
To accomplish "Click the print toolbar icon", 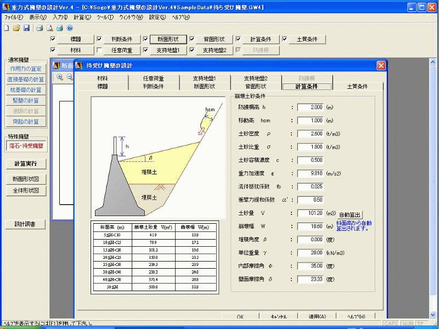I will 40,28.
